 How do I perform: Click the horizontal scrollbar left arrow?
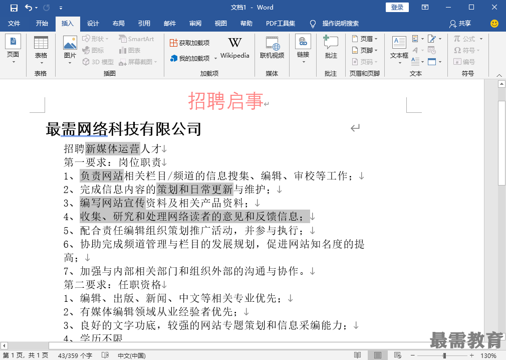(4, 346)
